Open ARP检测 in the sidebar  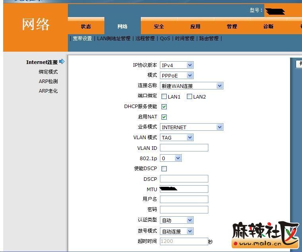[x=48, y=81]
